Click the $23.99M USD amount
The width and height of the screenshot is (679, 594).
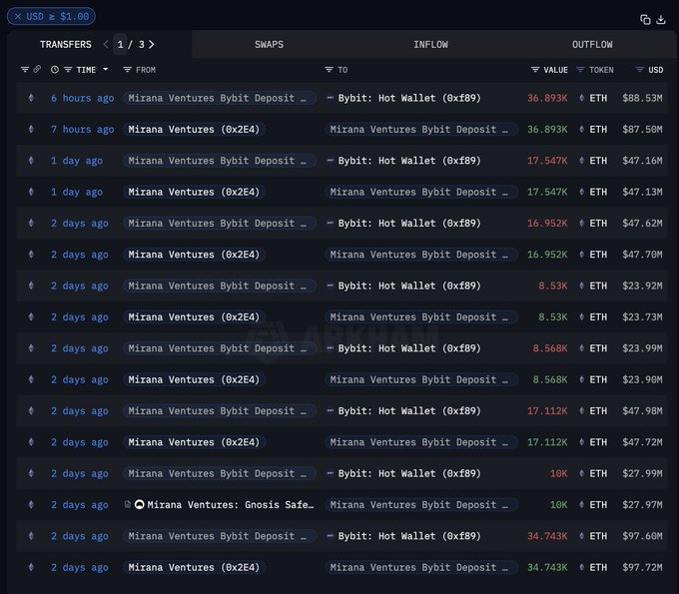(x=642, y=348)
